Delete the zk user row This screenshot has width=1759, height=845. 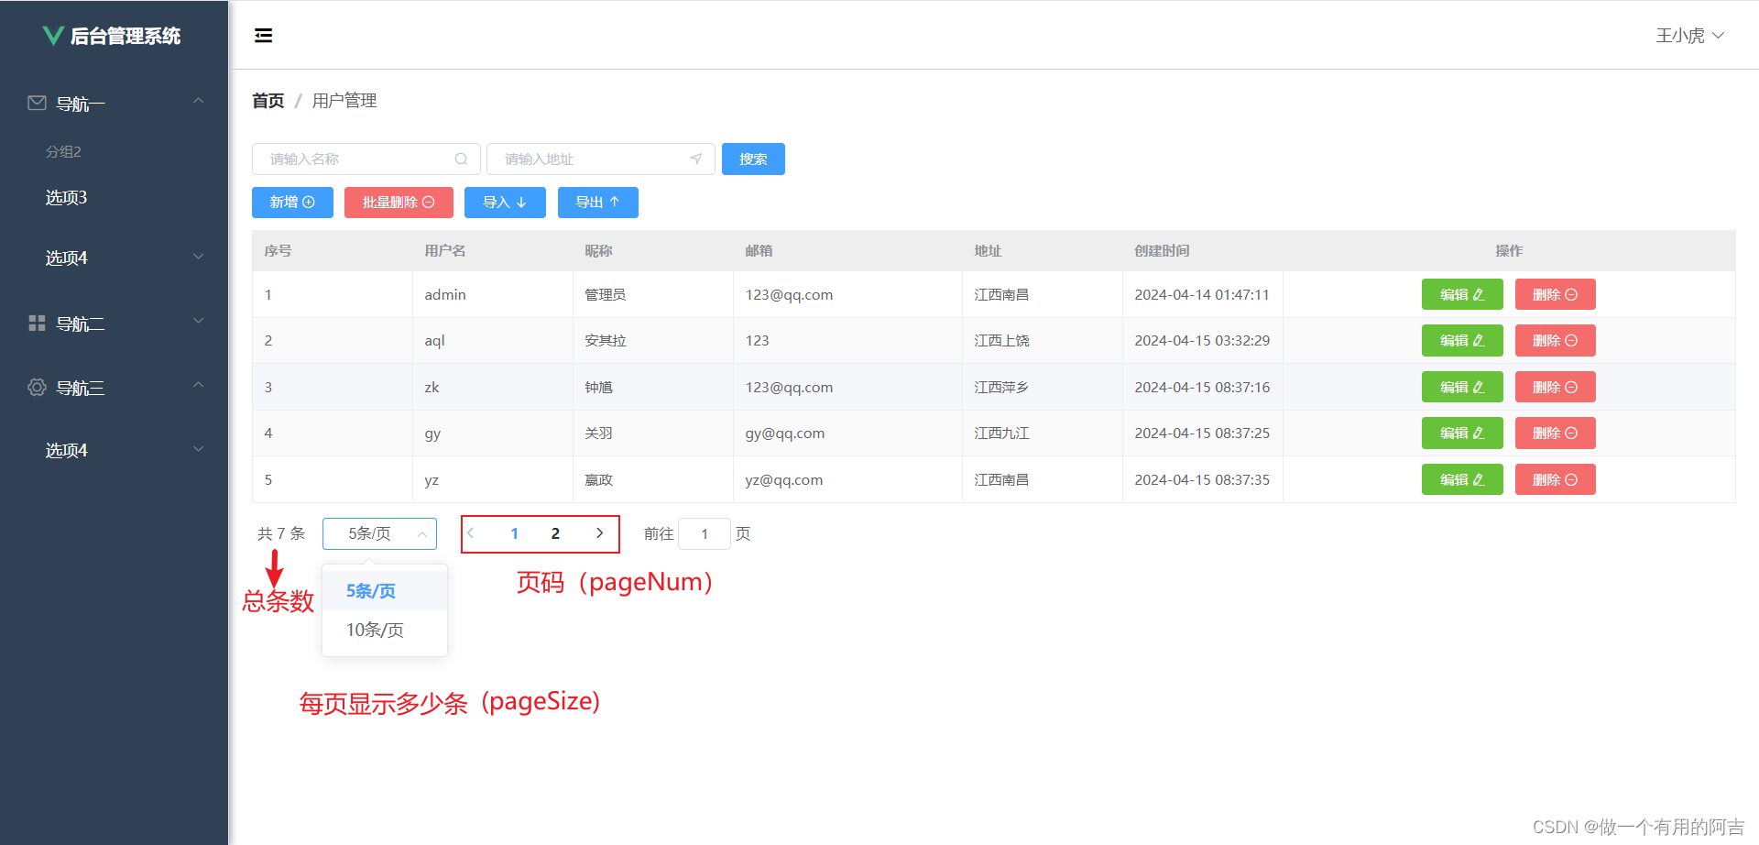1555,387
